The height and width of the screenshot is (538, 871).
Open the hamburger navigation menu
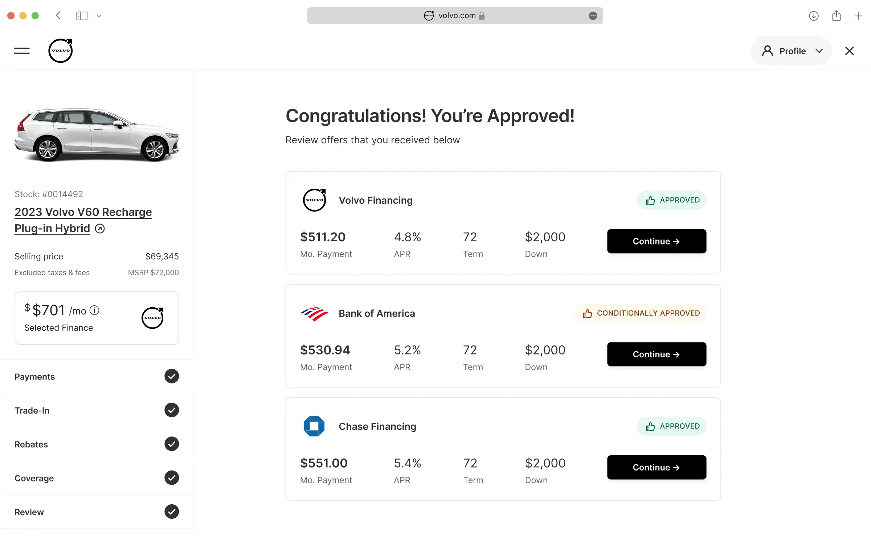click(22, 51)
